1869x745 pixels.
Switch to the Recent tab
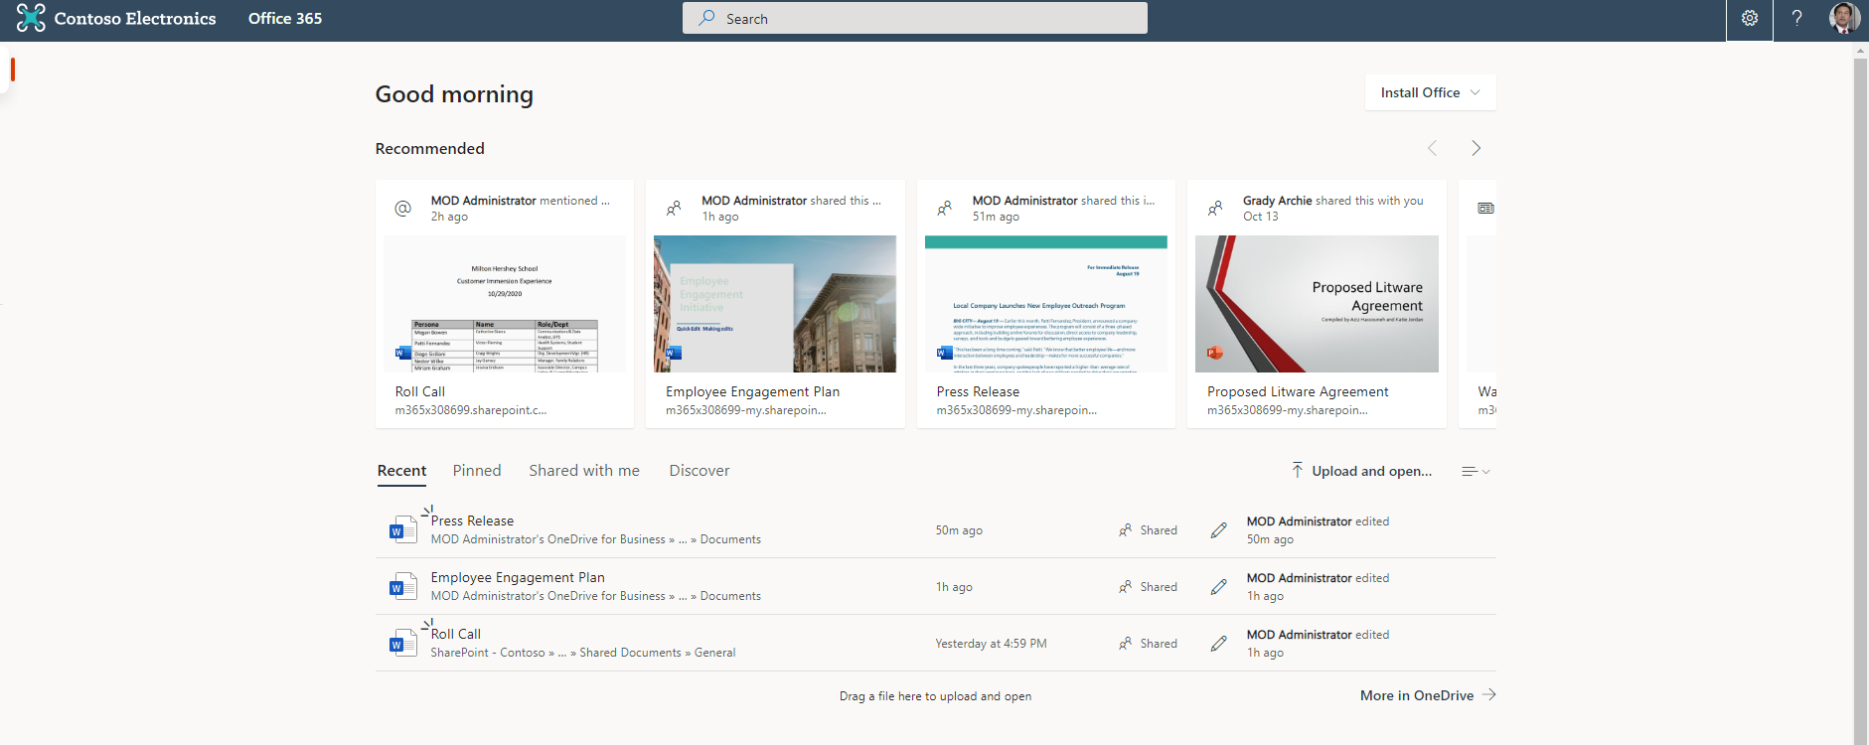tap(401, 471)
